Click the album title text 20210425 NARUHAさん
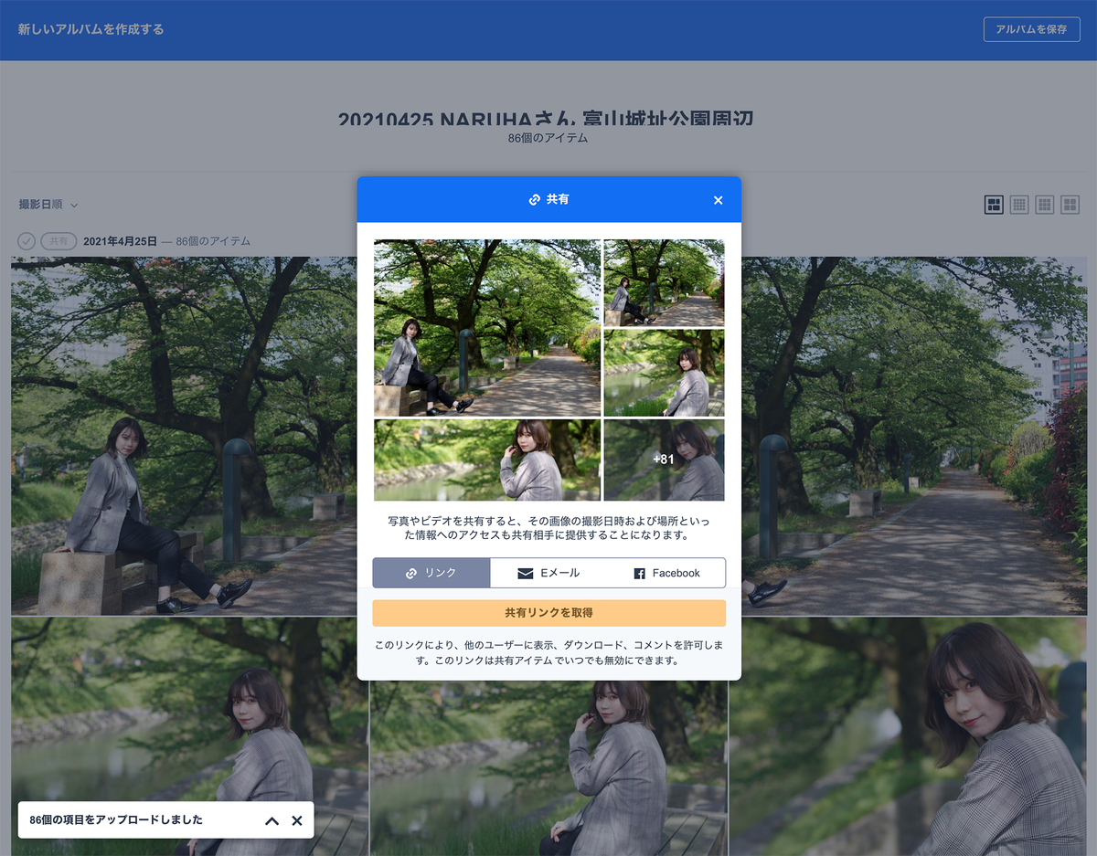Viewport: 1097px width, 856px height. pyautogui.click(x=457, y=120)
